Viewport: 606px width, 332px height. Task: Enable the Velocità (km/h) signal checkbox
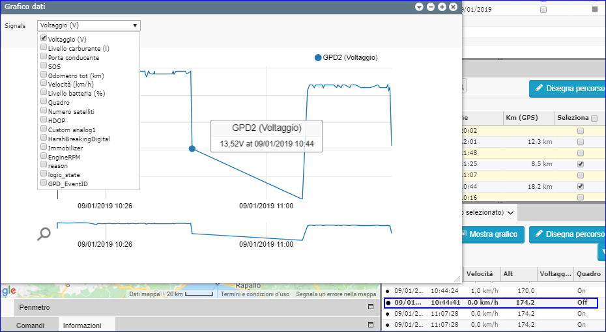tap(44, 84)
